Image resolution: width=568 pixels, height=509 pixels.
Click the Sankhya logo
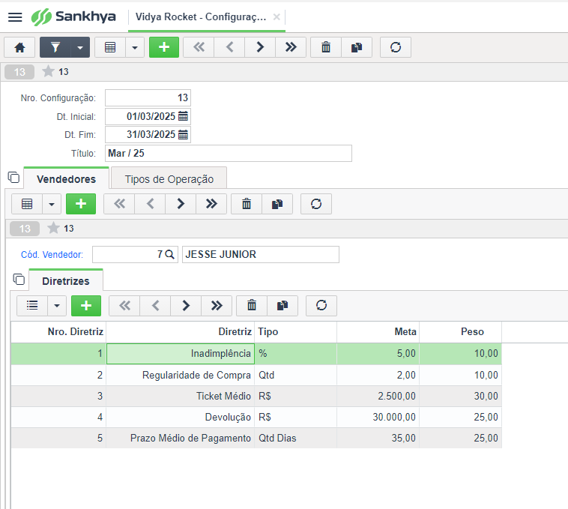coord(73,17)
